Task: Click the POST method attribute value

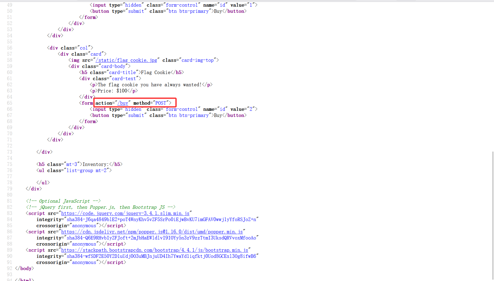Action: [x=161, y=103]
